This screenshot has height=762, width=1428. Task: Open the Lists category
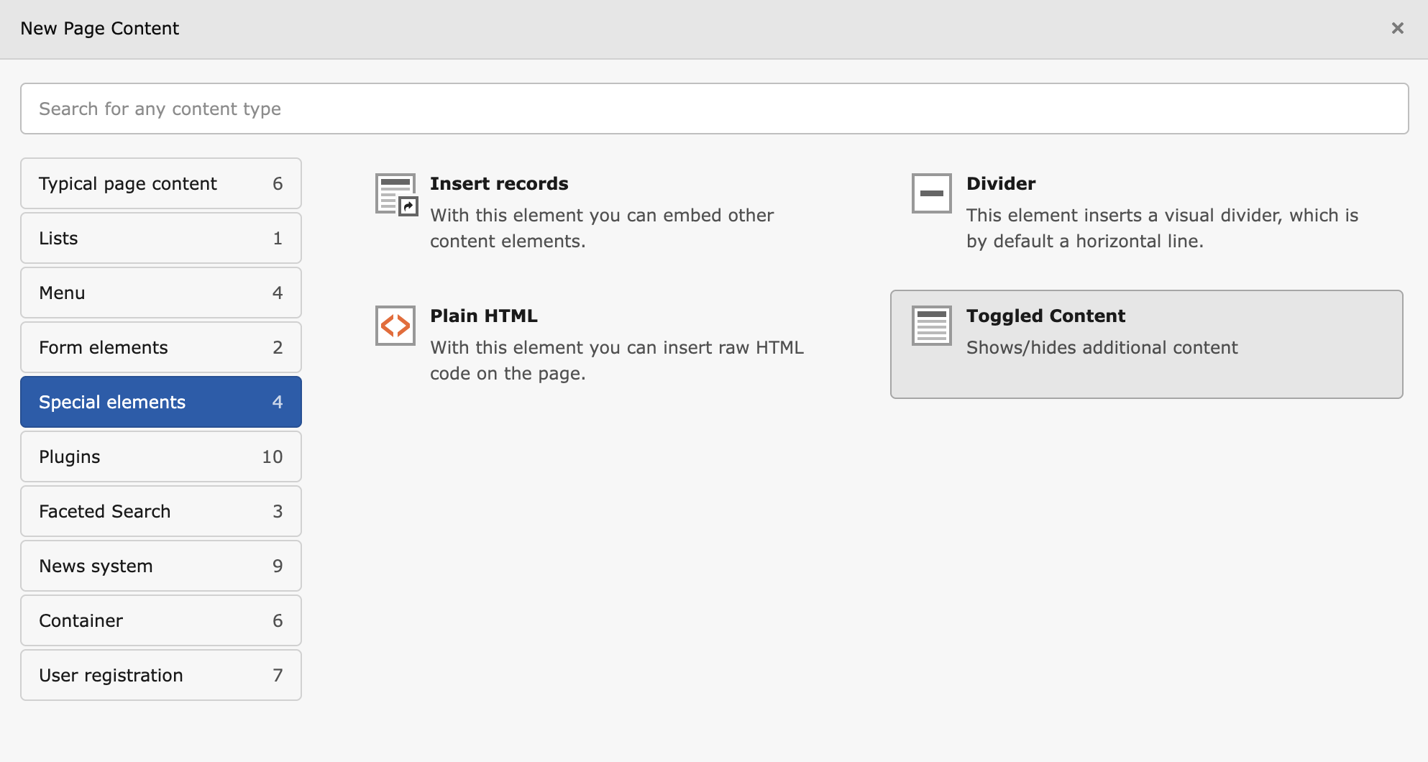tap(160, 238)
